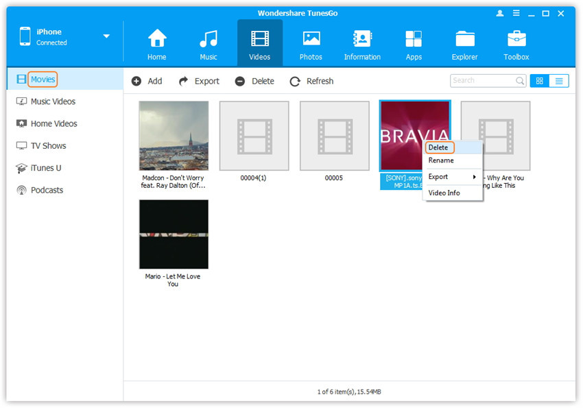Select Video Info in context menu
Image resolution: width=583 pixels, height=408 pixels.
pos(444,193)
